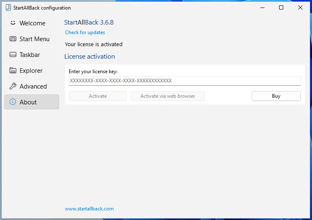The width and height of the screenshot is (312, 220).
Task: Select the About text in sidebar
Action: pyautogui.click(x=28, y=102)
